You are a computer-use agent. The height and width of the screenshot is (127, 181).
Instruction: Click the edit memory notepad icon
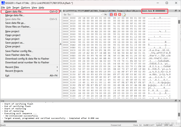(x=124, y=15)
